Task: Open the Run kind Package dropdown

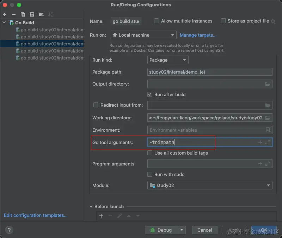Action: click(168, 60)
